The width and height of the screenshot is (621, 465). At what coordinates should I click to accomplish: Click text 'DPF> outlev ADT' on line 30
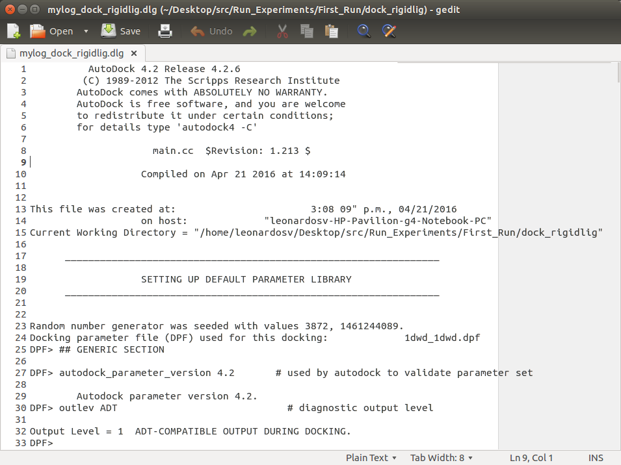click(x=73, y=408)
